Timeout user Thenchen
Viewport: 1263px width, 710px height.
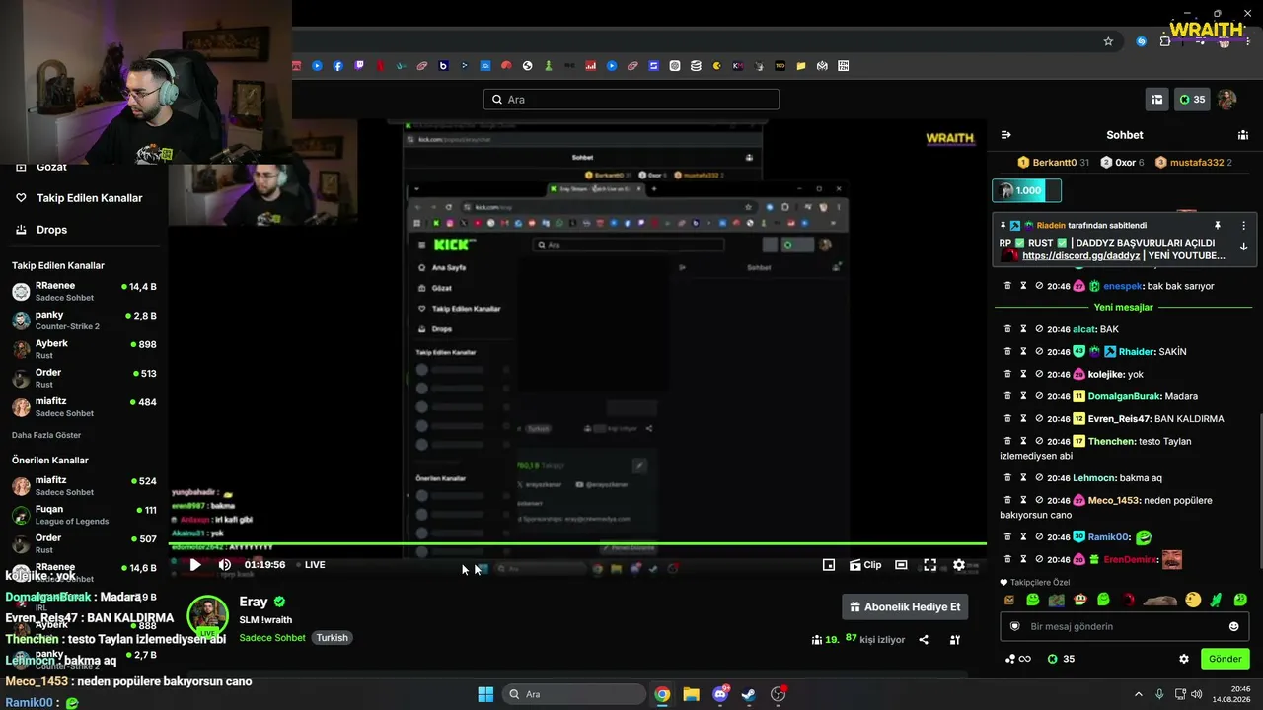pyautogui.click(x=1023, y=441)
